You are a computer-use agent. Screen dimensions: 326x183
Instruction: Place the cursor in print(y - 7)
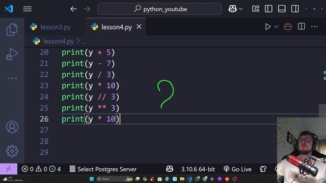[x=88, y=64]
